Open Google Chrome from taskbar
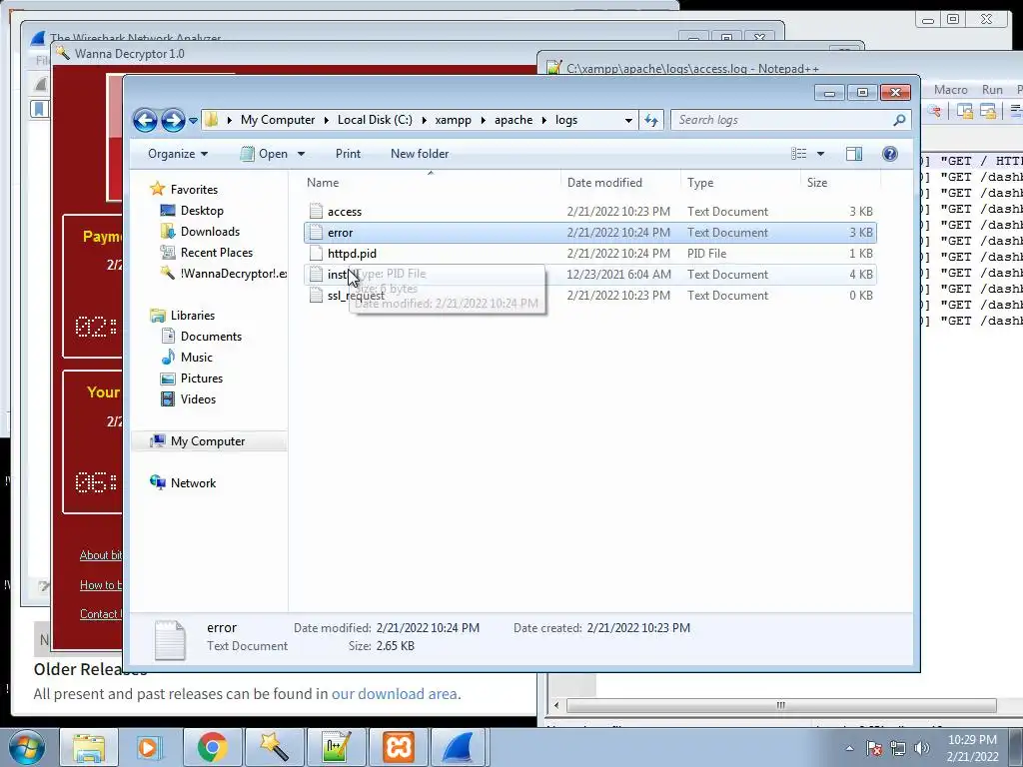The width and height of the screenshot is (1023, 767). (x=212, y=747)
